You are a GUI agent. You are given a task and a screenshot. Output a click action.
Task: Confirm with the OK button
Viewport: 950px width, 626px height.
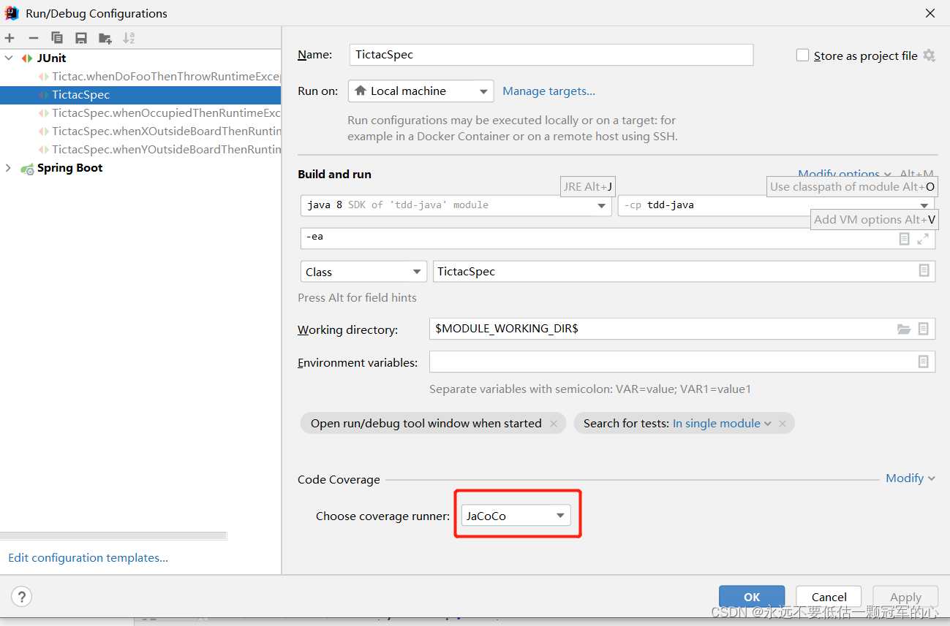click(x=752, y=597)
